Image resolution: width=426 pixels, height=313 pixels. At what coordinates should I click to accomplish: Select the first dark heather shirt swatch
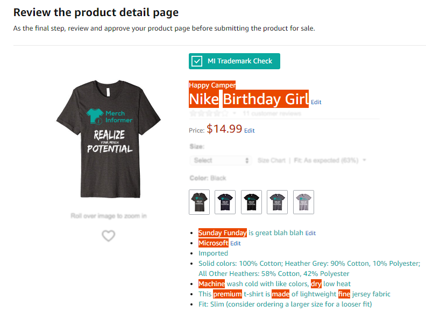pos(199,202)
